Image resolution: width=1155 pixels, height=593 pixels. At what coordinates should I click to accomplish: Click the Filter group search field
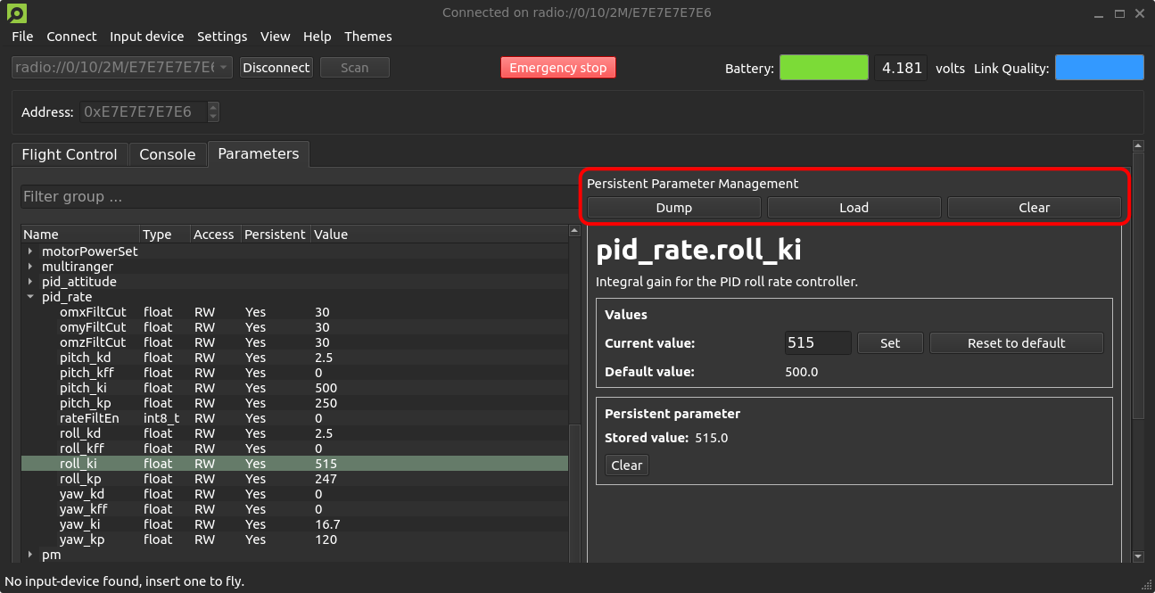301,196
